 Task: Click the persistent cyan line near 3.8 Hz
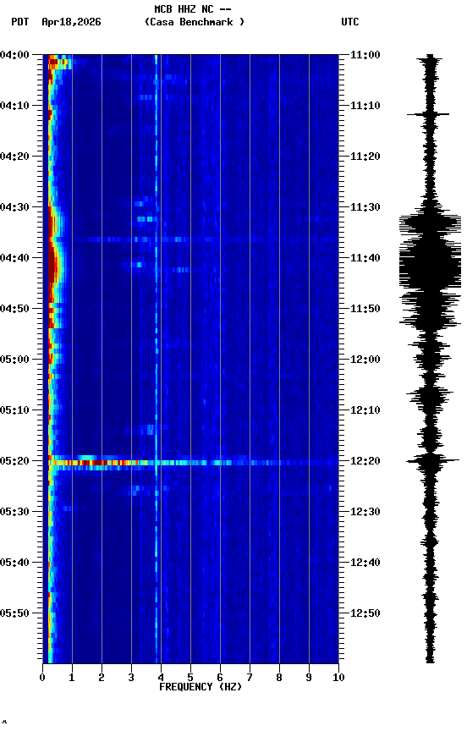click(x=157, y=359)
